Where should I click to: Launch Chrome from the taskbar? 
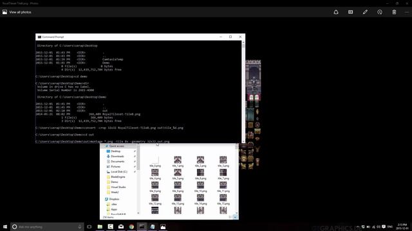pos(131,227)
